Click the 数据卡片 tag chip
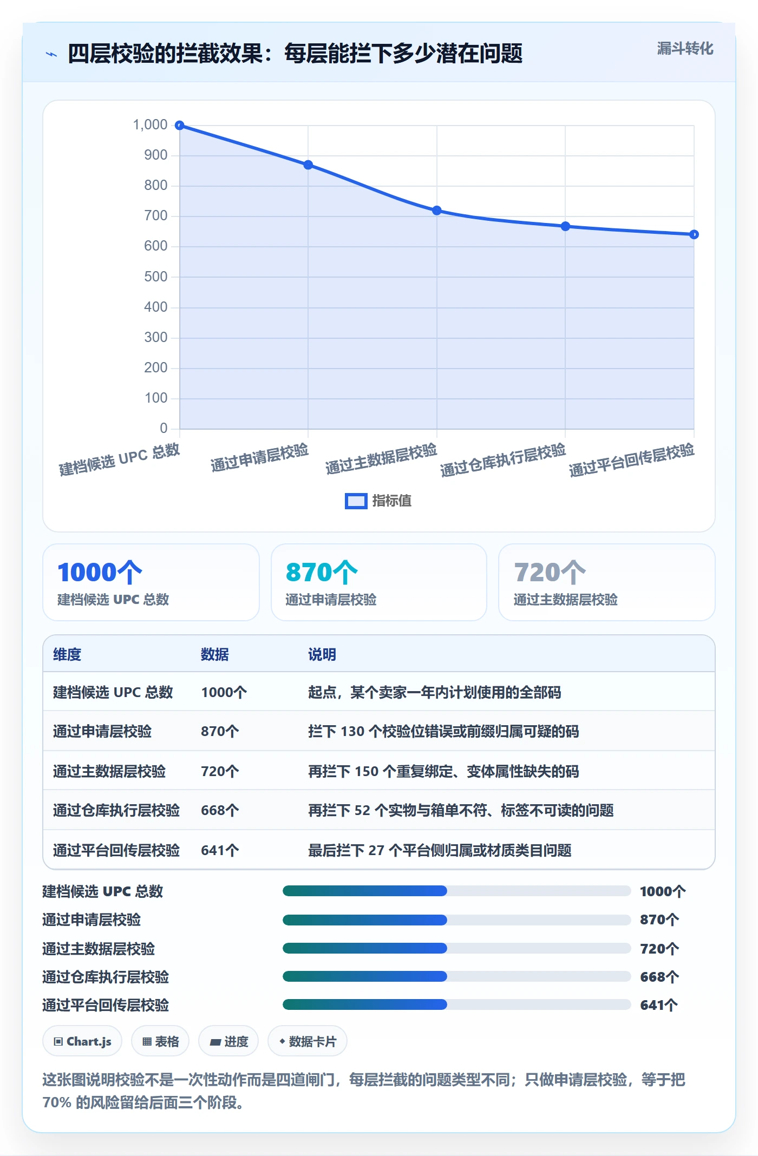Screen dimensions: 758x1156 (308, 1041)
